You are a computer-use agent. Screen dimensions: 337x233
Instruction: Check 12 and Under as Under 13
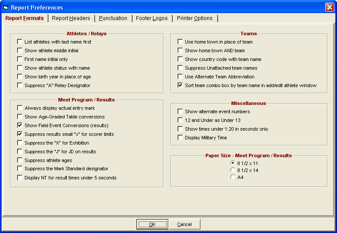(x=180, y=120)
